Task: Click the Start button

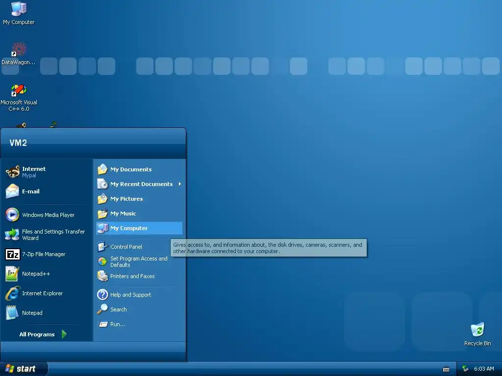Action: (24, 369)
